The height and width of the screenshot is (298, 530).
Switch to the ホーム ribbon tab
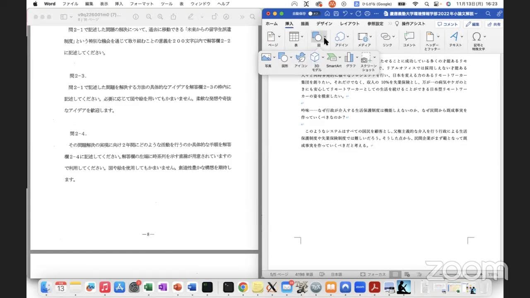click(x=272, y=24)
